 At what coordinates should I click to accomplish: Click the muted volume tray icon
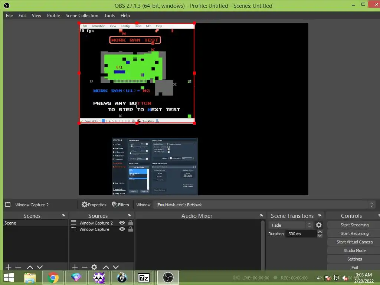(345, 278)
